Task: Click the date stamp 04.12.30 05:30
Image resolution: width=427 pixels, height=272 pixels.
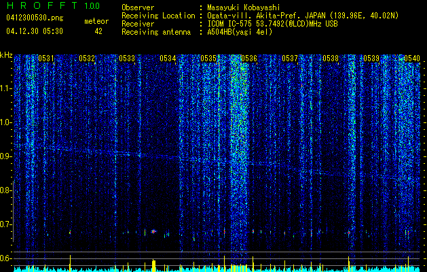Action: click(35, 31)
